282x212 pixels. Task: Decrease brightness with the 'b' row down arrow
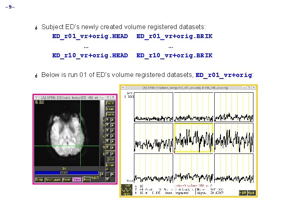coord(107,125)
